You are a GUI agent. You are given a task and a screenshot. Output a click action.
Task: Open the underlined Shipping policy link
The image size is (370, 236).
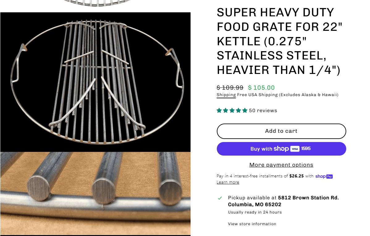coord(226,95)
